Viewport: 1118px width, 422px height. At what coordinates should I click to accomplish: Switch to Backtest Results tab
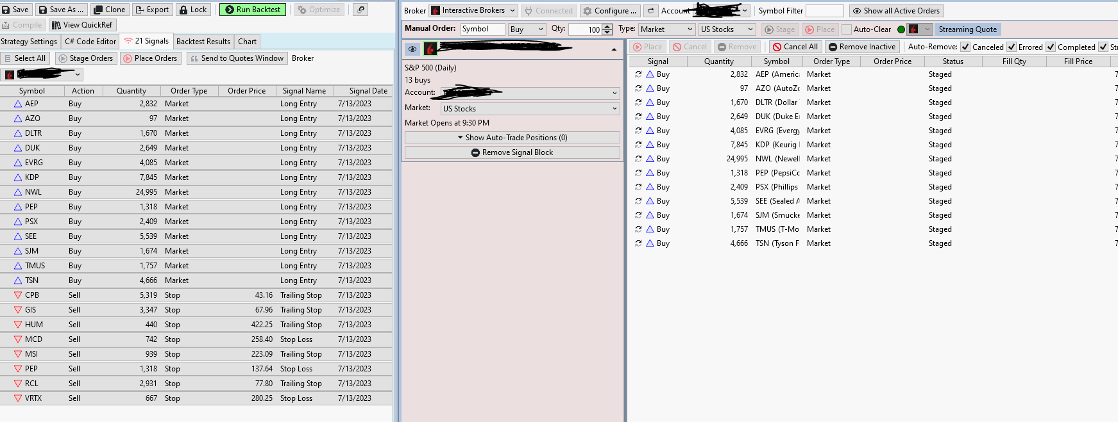click(x=203, y=42)
